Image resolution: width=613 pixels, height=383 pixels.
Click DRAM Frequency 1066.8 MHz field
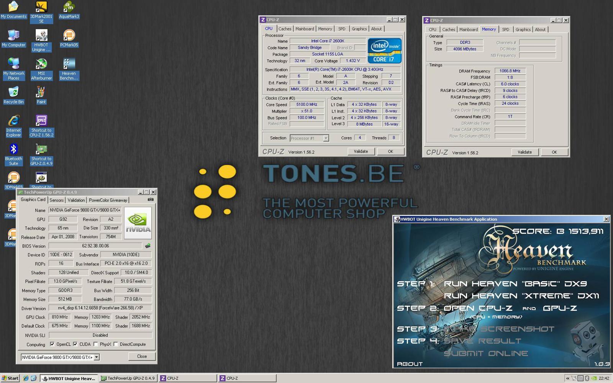coord(510,71)
